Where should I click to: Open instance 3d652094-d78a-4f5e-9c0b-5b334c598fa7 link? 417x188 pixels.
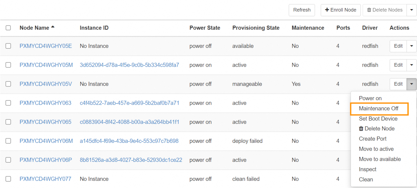click(x=129, y=65)
